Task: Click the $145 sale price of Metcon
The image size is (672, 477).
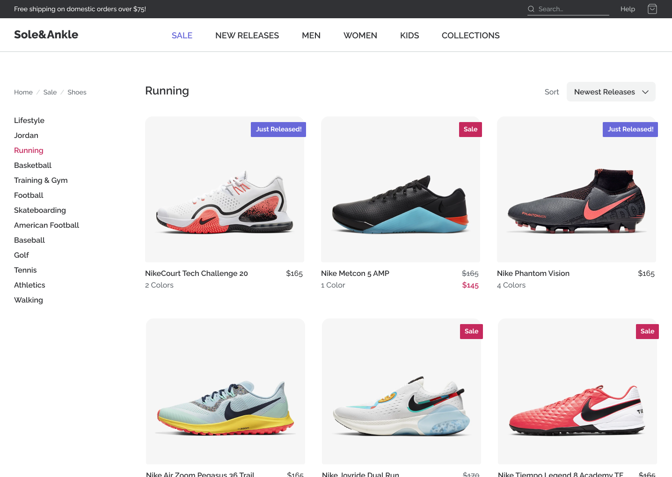Action: (470, 285)
